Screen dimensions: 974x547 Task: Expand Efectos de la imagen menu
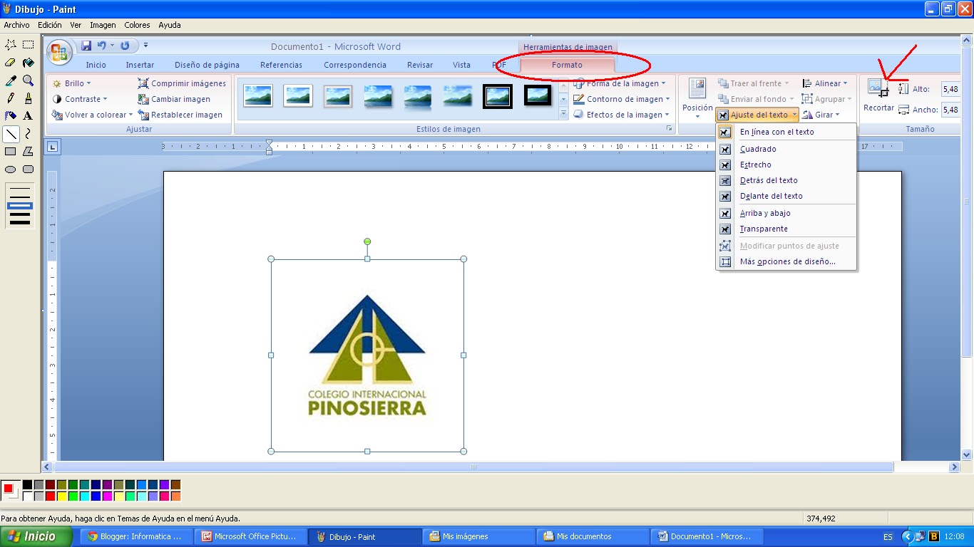click(x=621, y=115)
